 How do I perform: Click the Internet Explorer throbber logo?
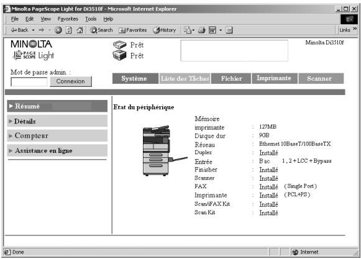pyautogui.click(x=349, y=19)
